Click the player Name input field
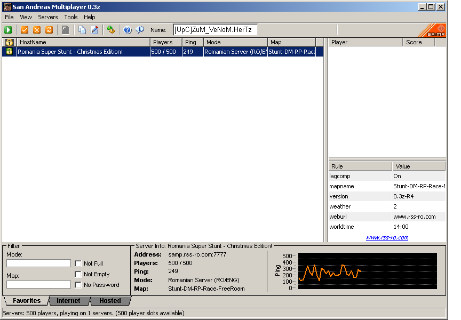Viewport: 461px width, 320px height. coord(215,30)
